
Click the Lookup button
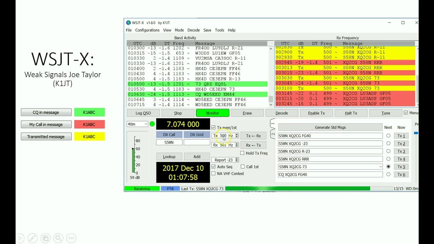(169, 157)
